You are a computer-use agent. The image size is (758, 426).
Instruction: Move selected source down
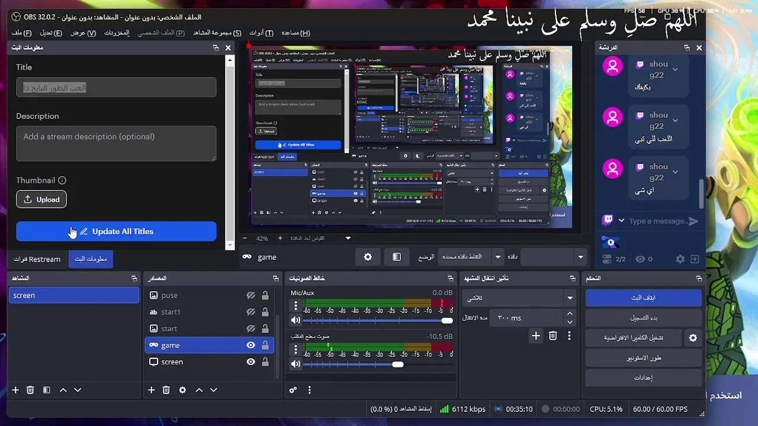[x=214, y=390]
